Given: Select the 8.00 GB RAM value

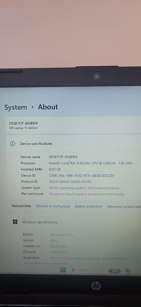Looking at the screenshot, I should tap(55, 169).
